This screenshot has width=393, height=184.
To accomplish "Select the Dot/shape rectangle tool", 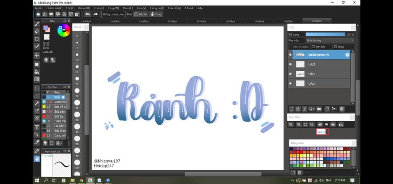I will pyautogui.click(x=37, y=39).
